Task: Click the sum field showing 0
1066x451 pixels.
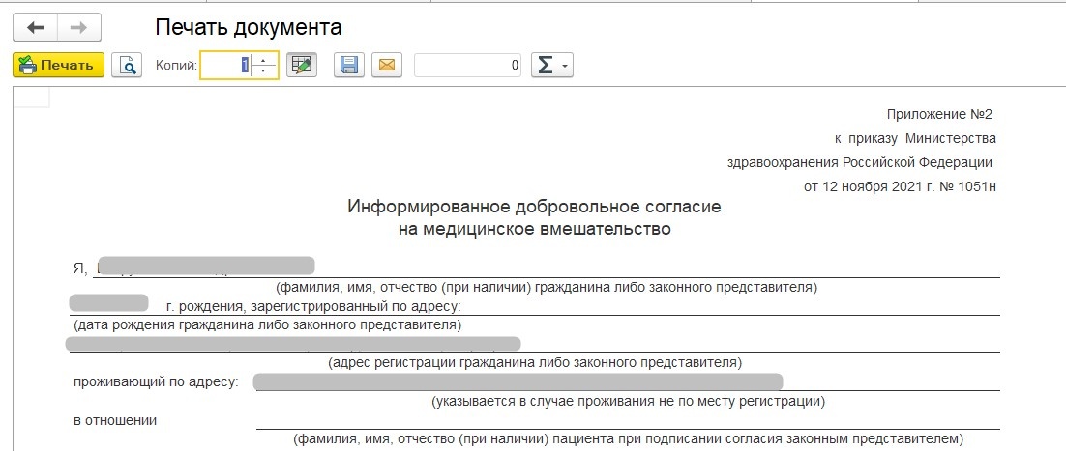Action: pos(468,65)
